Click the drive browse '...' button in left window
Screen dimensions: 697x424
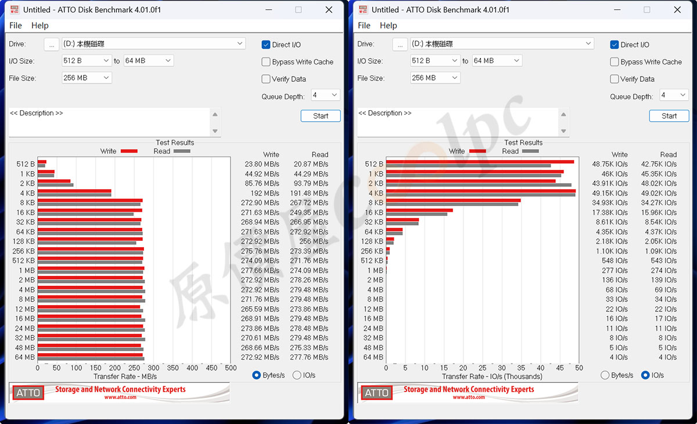point(51,45)
